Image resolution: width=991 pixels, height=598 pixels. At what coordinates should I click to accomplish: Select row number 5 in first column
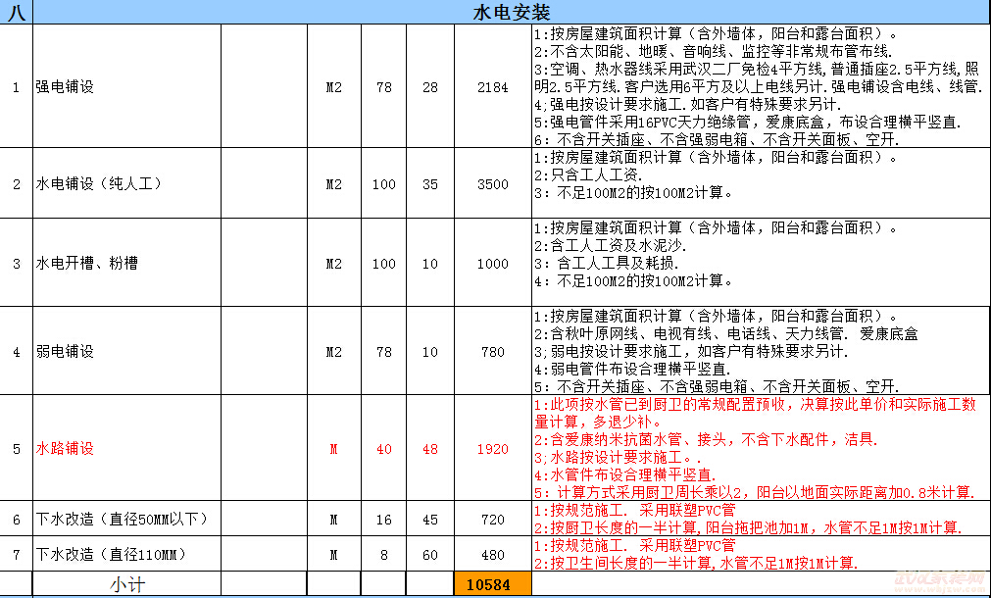15,450
